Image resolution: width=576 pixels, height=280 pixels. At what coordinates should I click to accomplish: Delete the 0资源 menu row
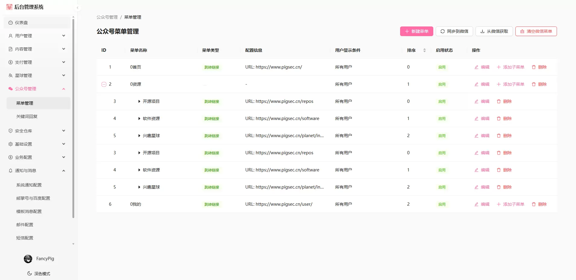coord(539,84)
